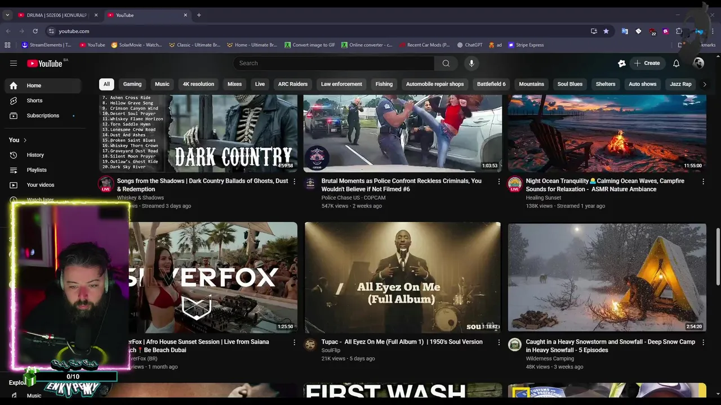The height and width of the screenshot is (405, 721).
Task: Open options for Night Ocean Tranquility video
Action: (703, 181)
